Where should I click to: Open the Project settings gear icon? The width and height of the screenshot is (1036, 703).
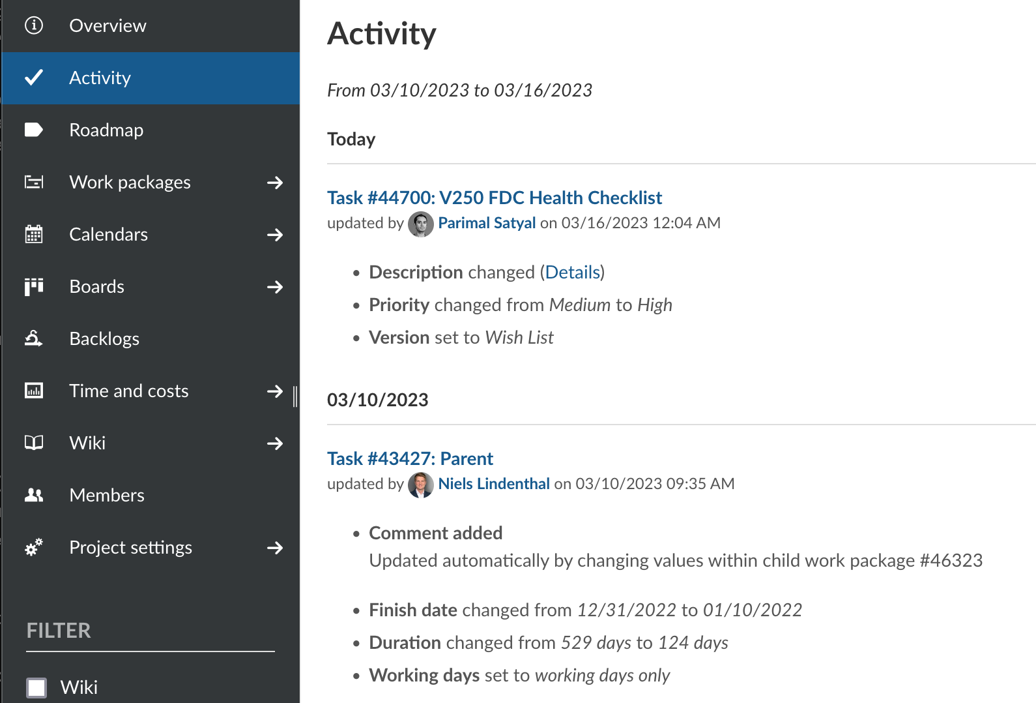pos(33,547)
